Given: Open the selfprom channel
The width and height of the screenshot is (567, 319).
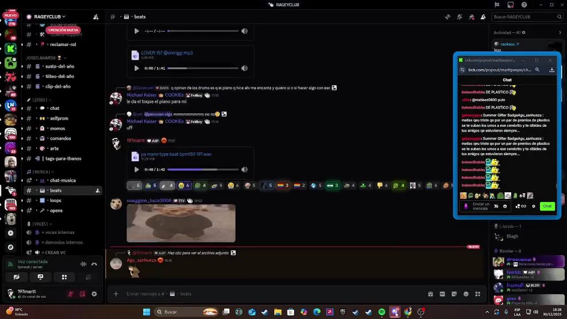Looking at the screenshot, I should (x=62, y=118).
